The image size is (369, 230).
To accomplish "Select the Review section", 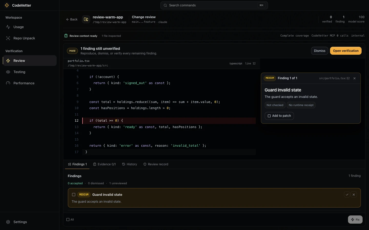I will pyautogui.click(x=30, y=61).
